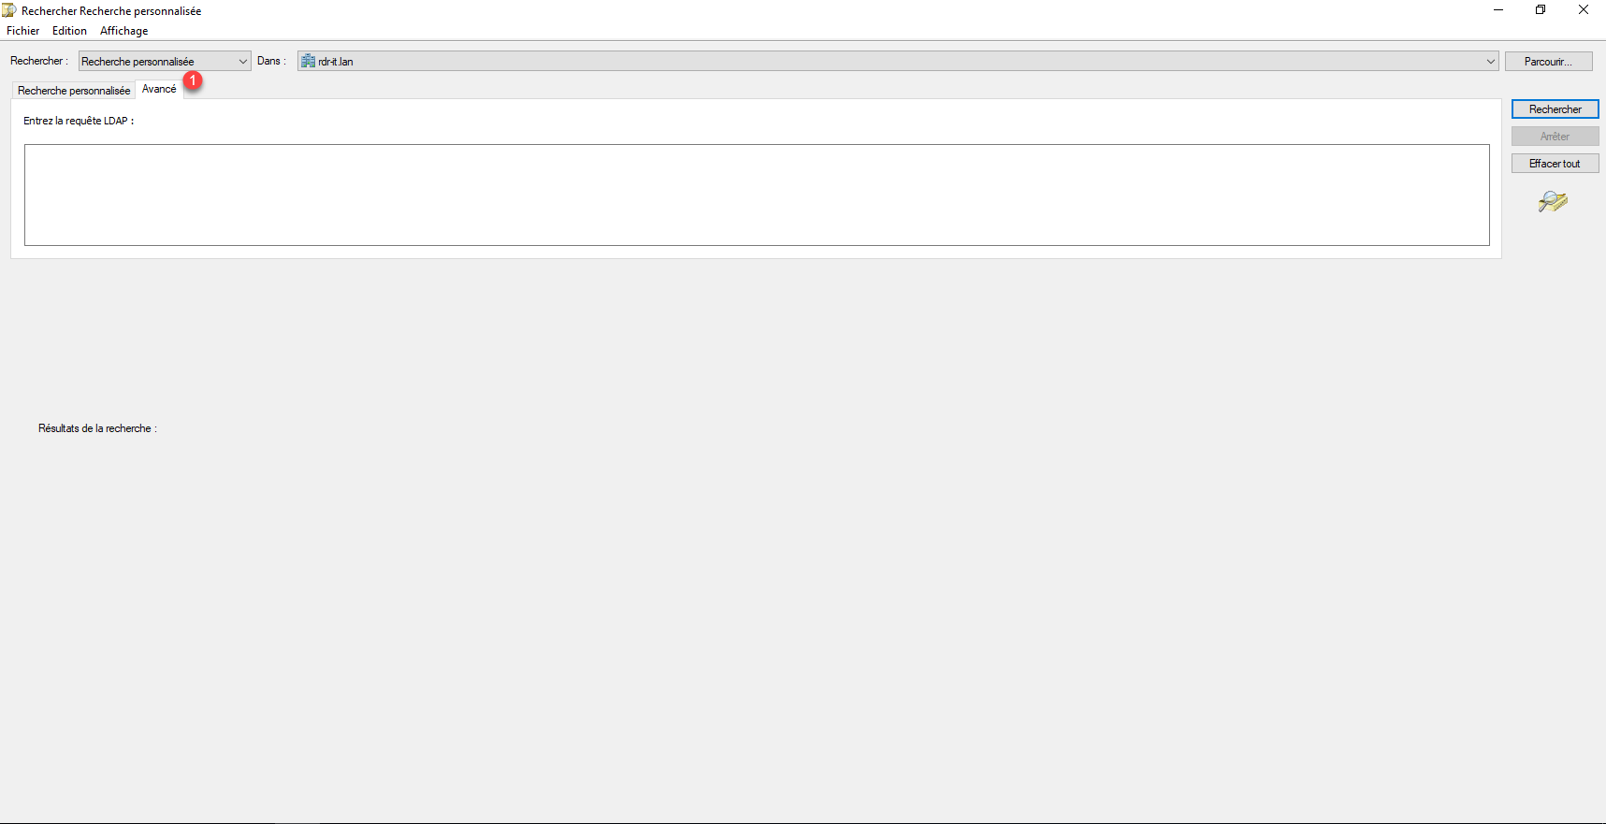Image resolution: width=1606 pixels, height=824 pixels.
Task: Open the Edition menu
Action: point(69,31)
